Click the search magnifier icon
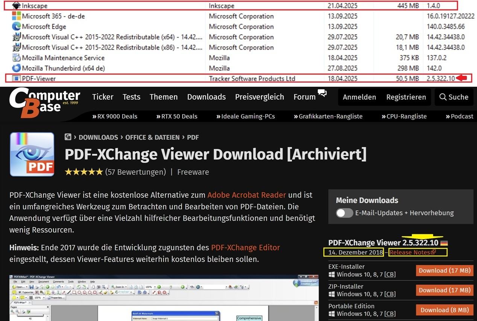This screenshot has width=477, height=321. click(443, 97)
